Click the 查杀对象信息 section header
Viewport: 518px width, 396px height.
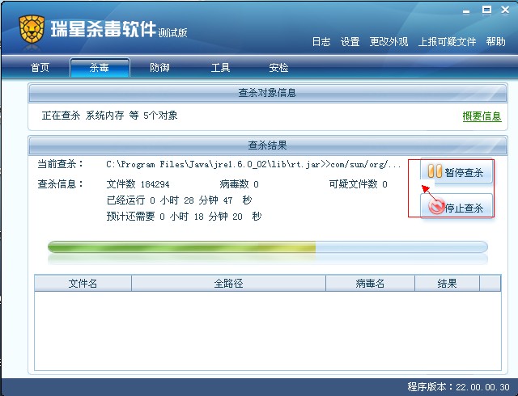[x=268, y=93]
